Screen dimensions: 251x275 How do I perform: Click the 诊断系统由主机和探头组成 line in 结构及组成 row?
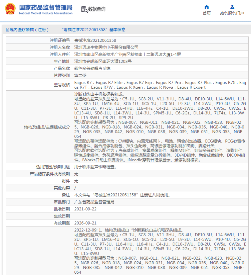tap(99, 94)
